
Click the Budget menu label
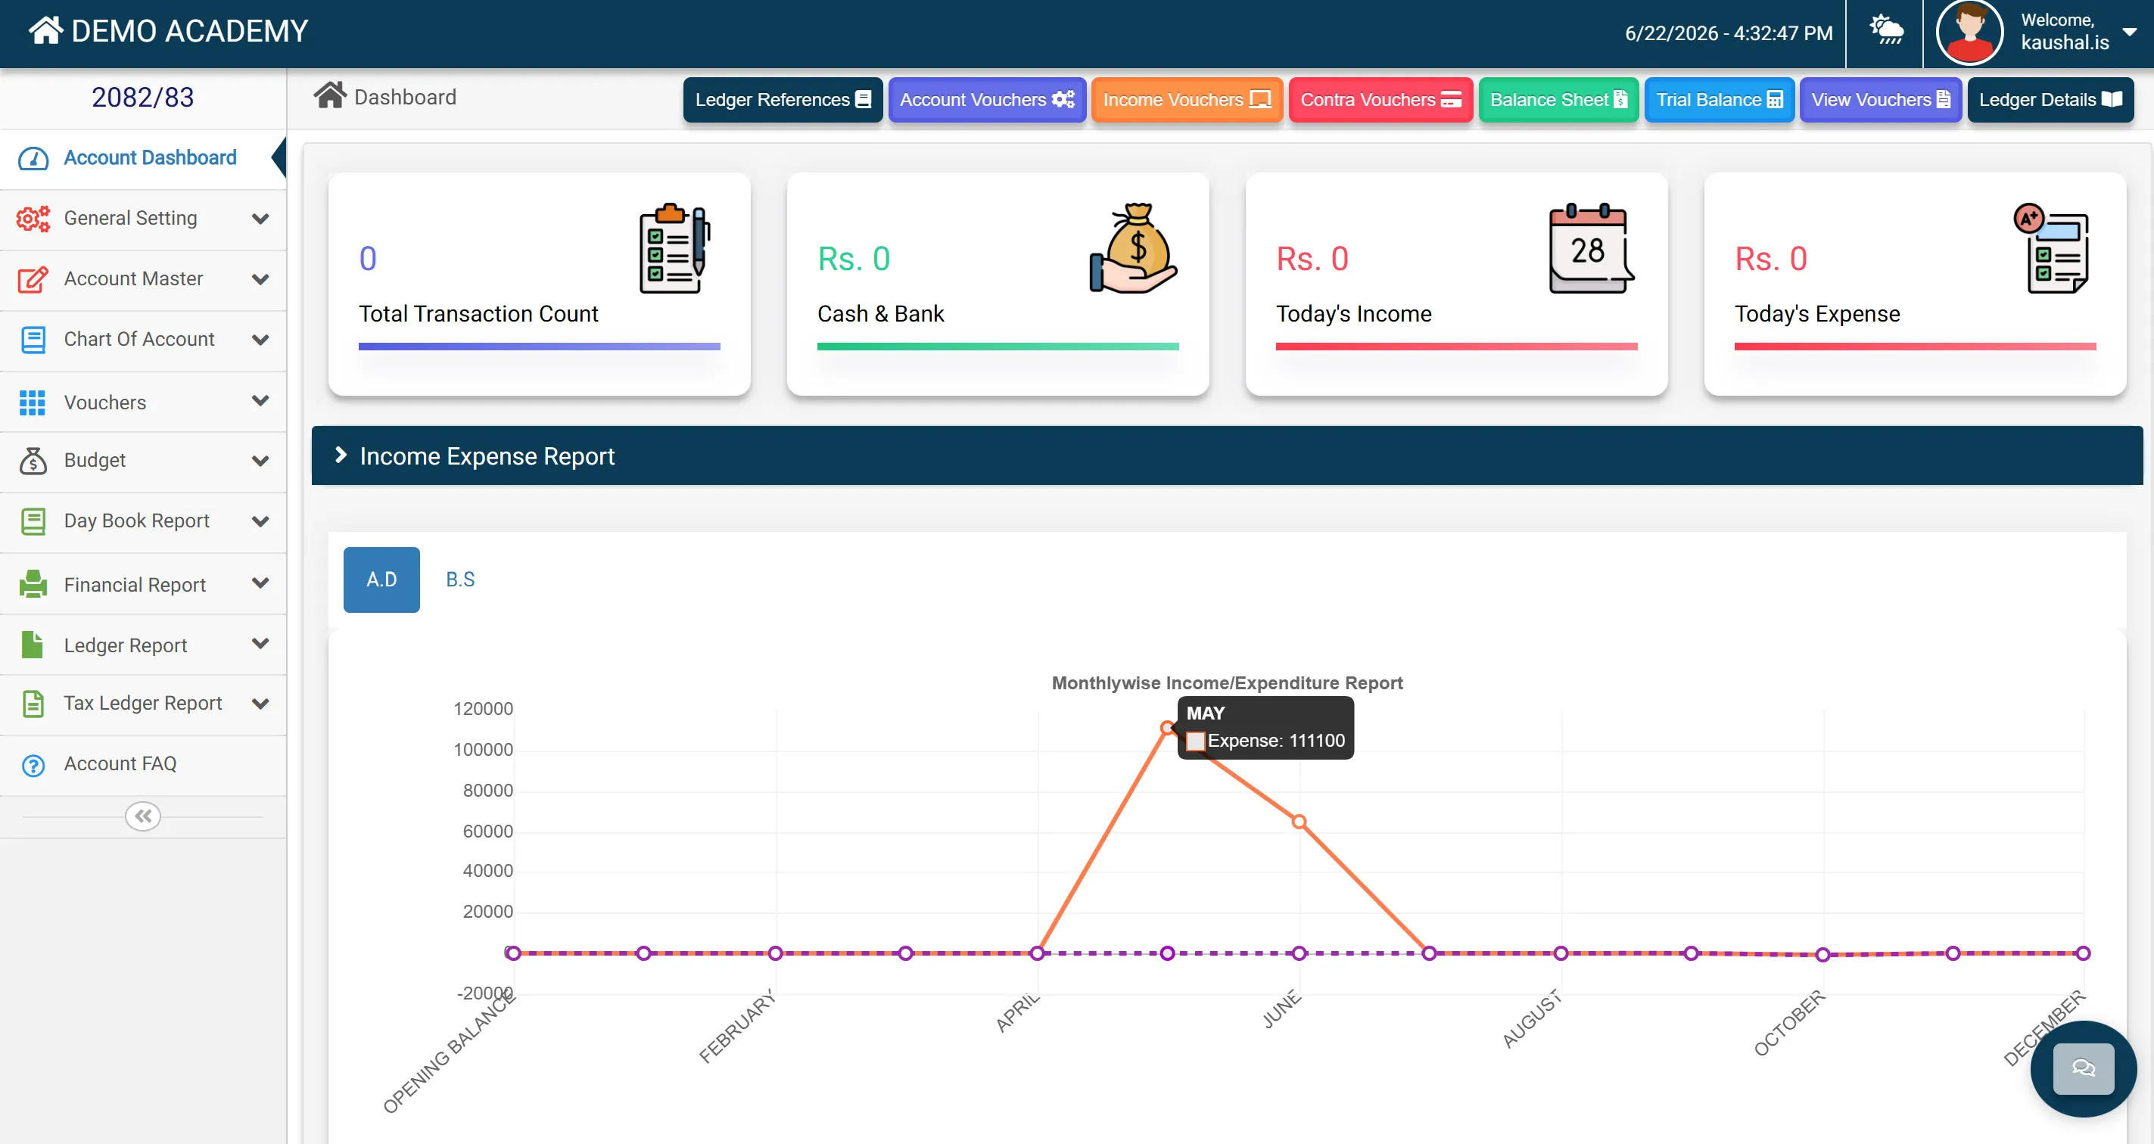[x=95, y=461]
